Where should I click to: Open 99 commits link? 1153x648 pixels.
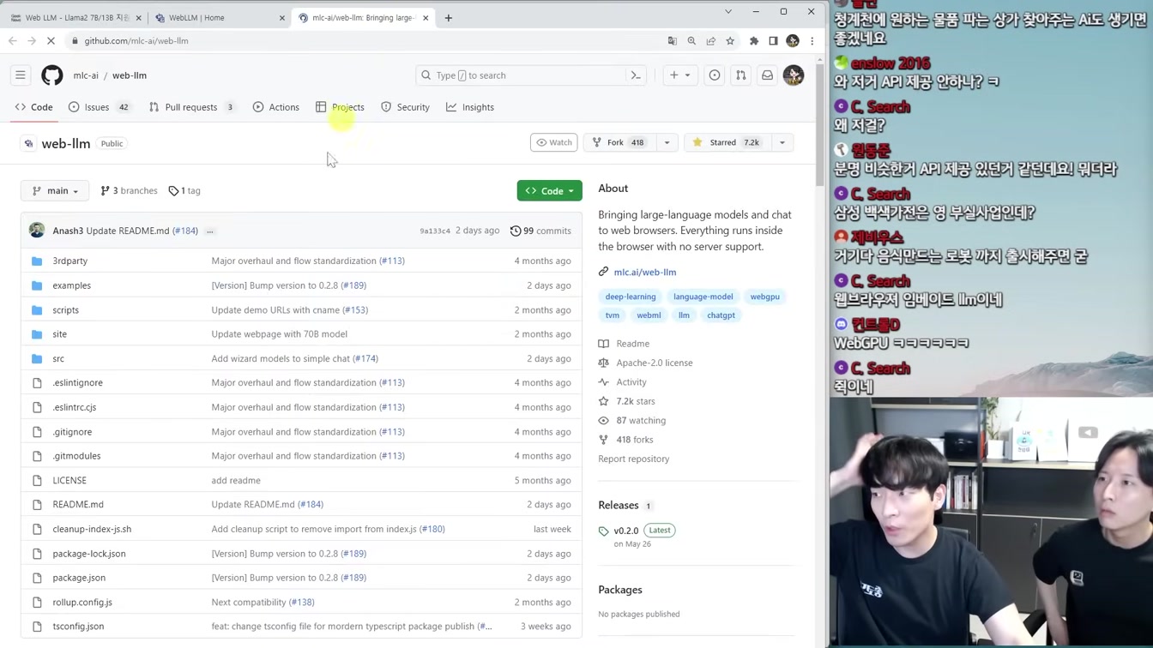click(x=540, y=231)
